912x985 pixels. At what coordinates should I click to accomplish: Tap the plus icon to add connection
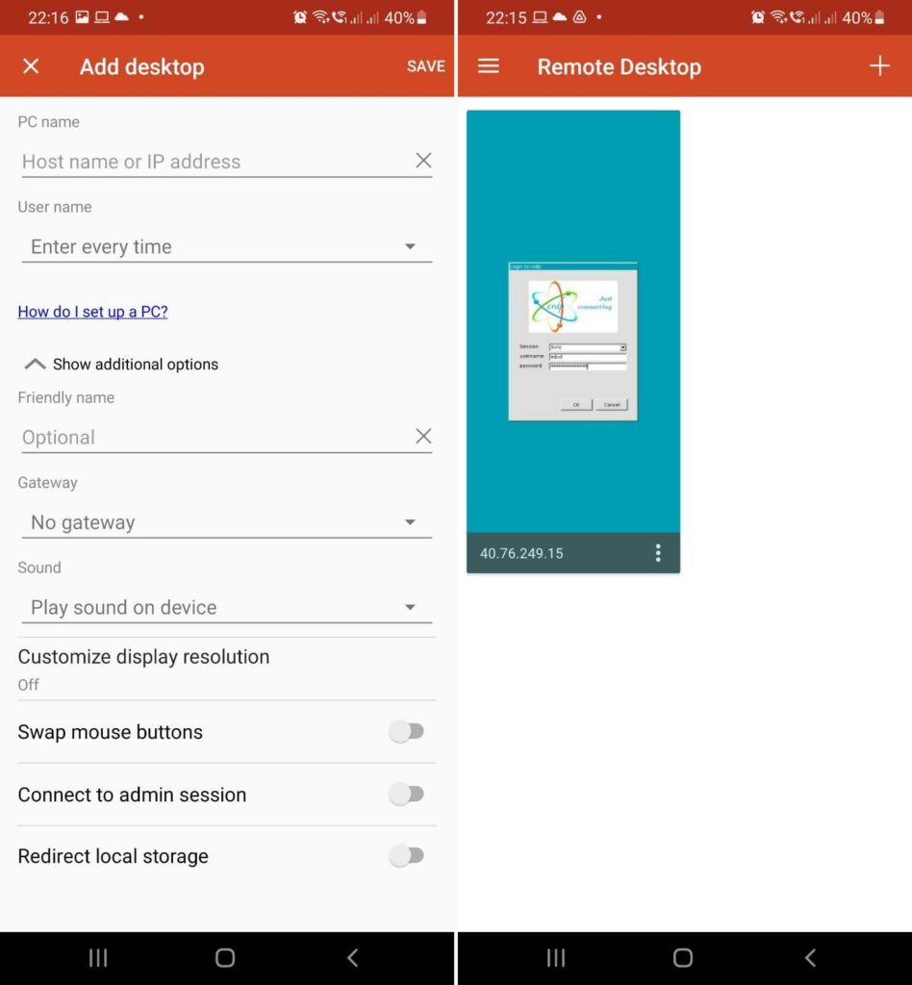(x=879, y=66)
